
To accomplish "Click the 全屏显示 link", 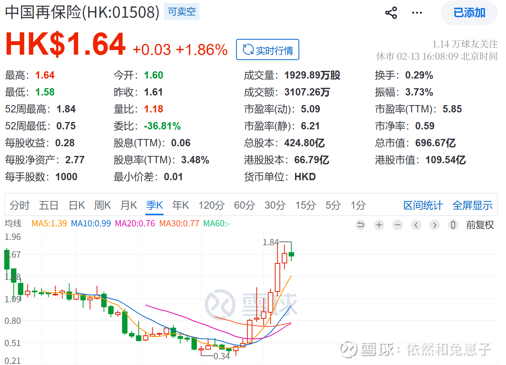I will [x=472, y=206].
